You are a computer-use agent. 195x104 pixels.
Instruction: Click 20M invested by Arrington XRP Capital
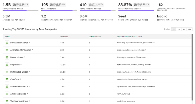coord(62,50)
